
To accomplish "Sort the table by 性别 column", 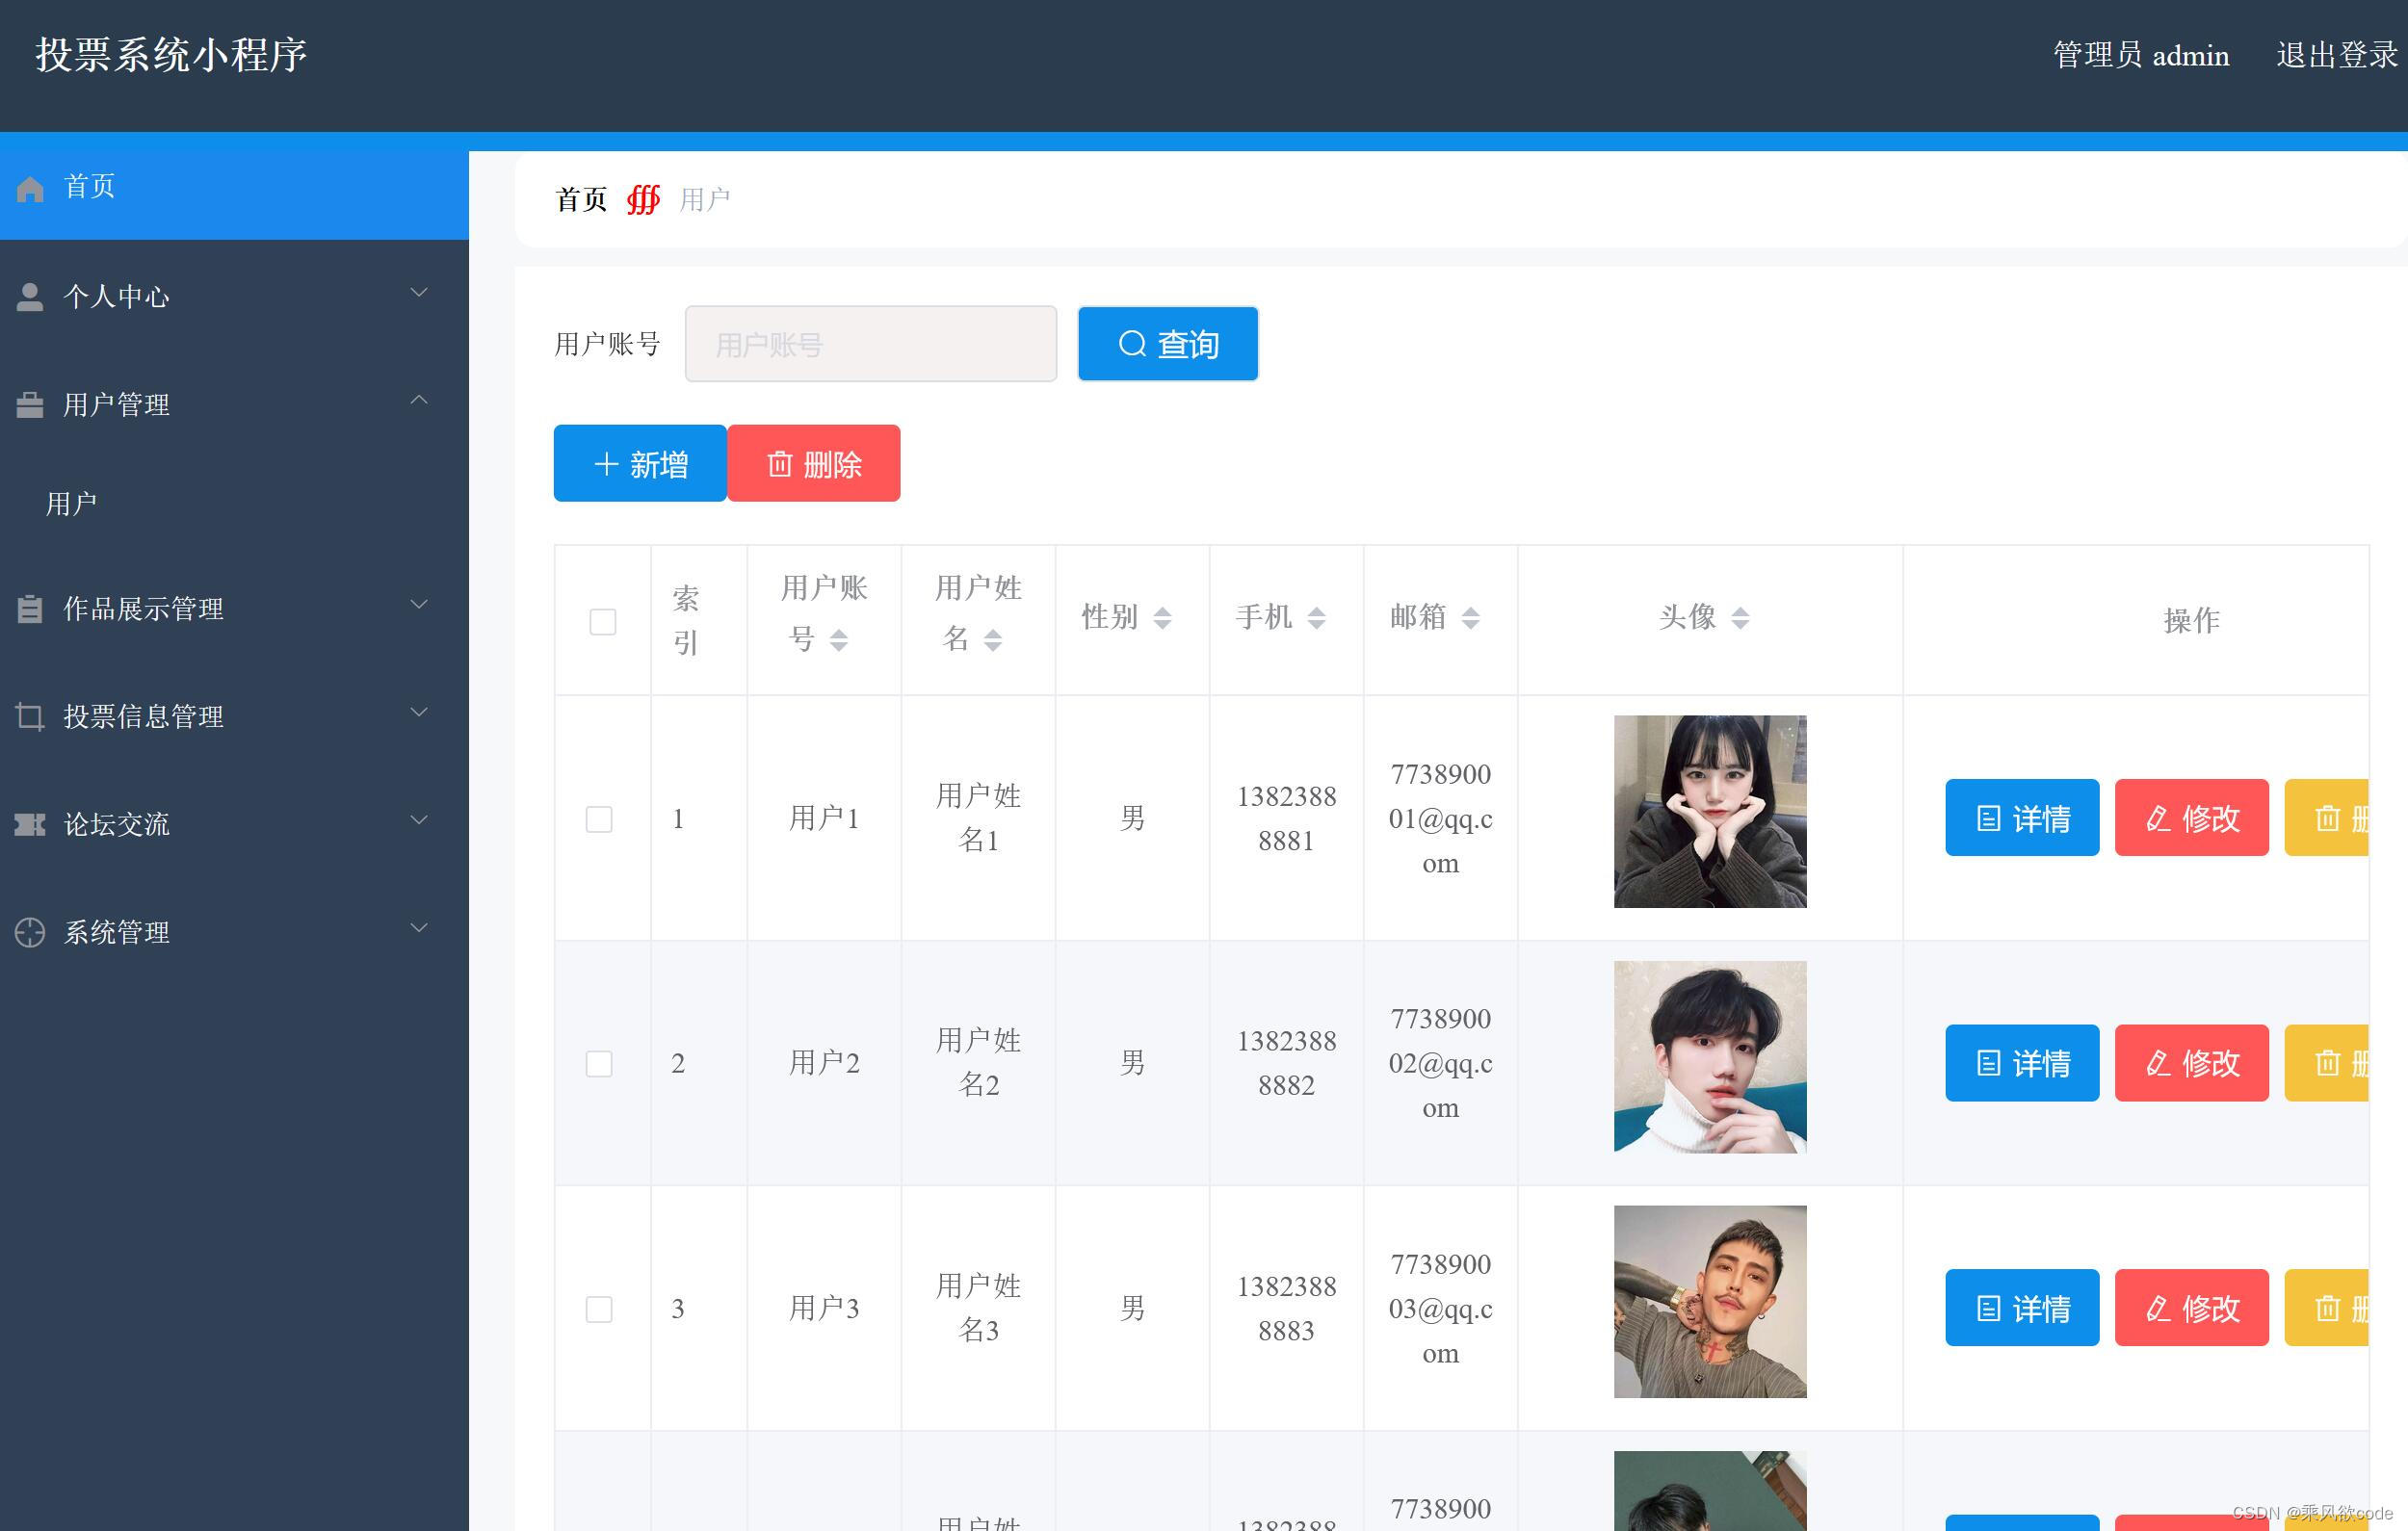I will [1162, 617].
